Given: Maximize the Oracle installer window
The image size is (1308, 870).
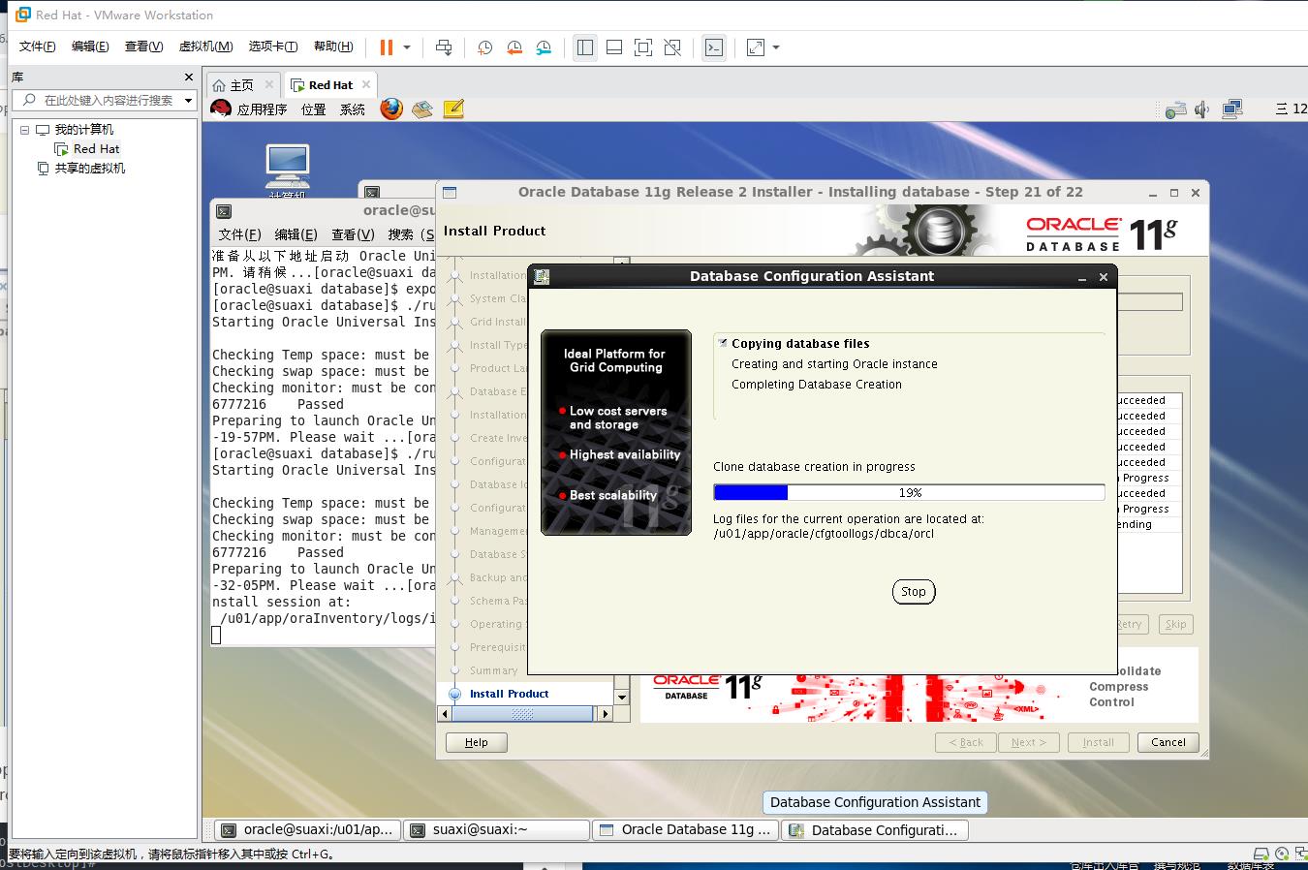Looking at the screenshot, I should coord(1173,193).
